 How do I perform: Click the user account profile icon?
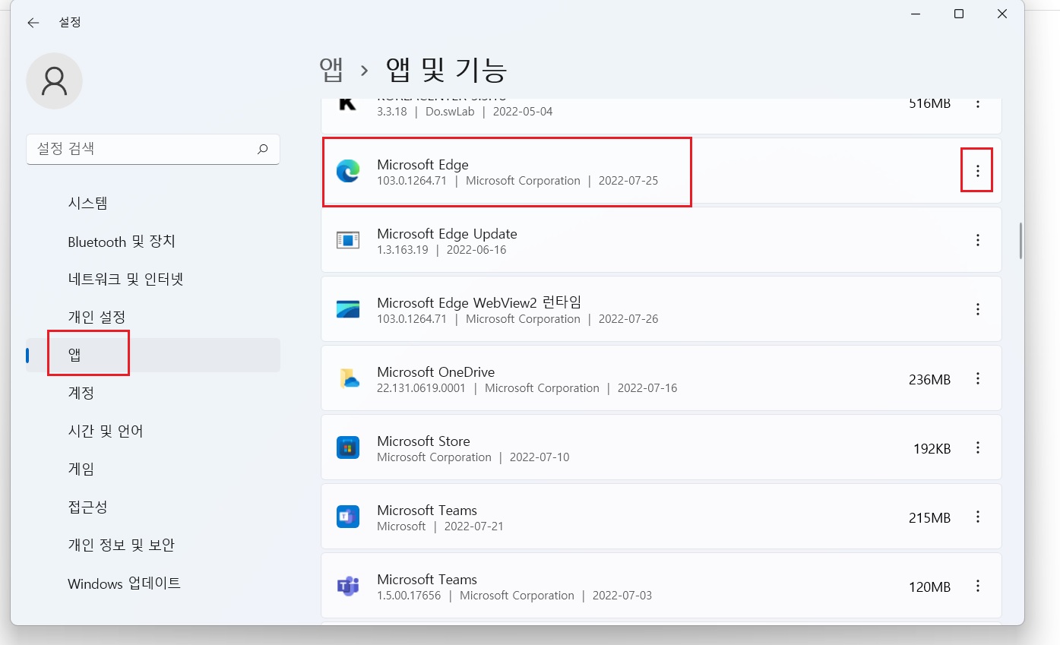54,81
